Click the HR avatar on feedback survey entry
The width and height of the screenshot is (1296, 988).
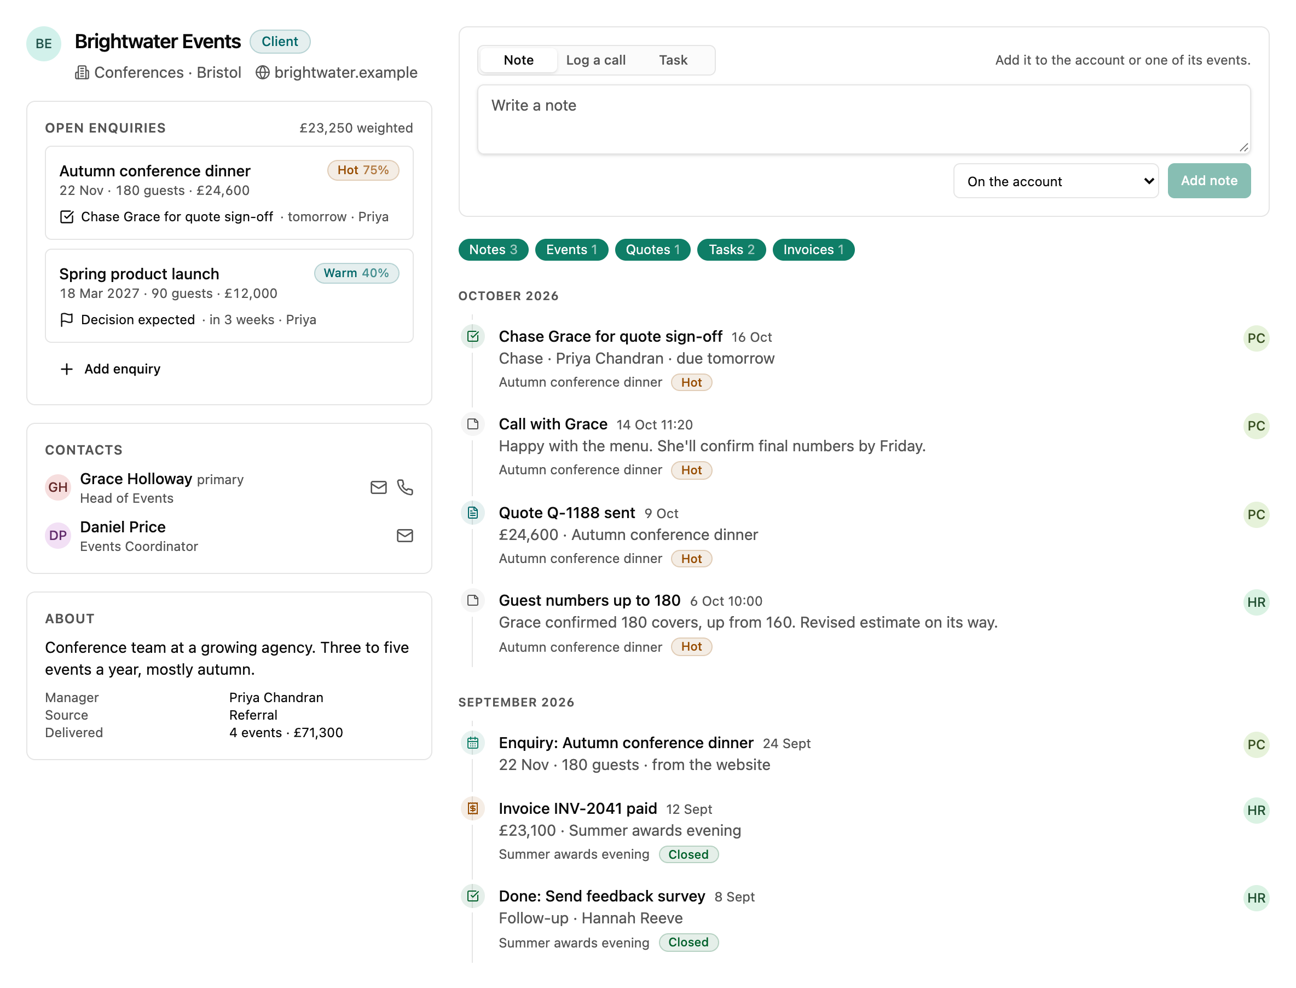click(1256, 899)
